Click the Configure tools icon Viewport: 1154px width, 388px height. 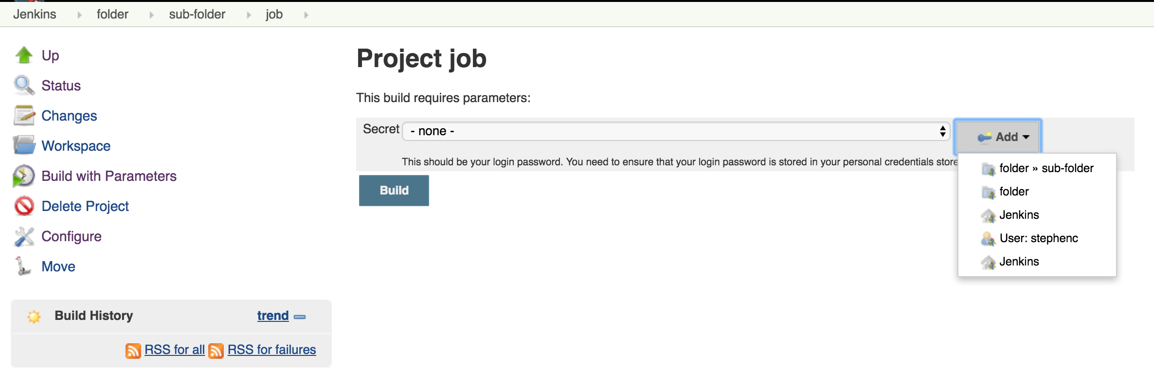(24, 236)
